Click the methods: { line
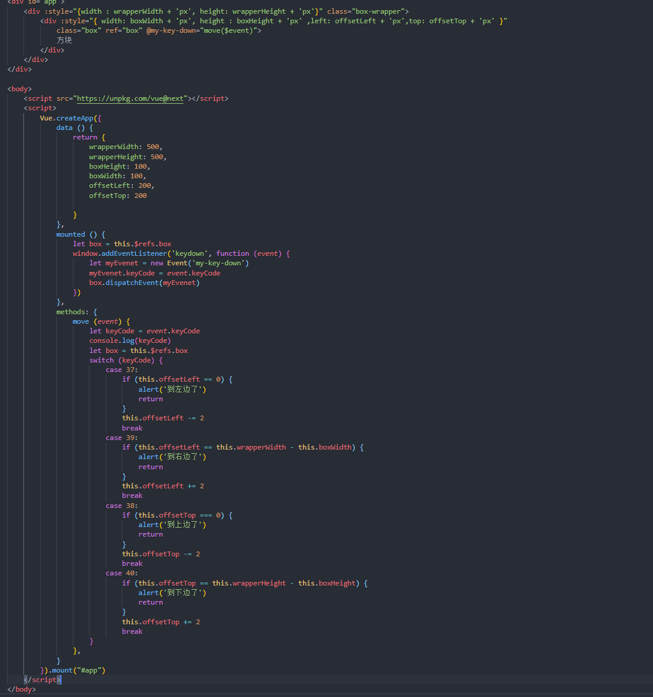 pyautogui.click(x=76, y=312)
